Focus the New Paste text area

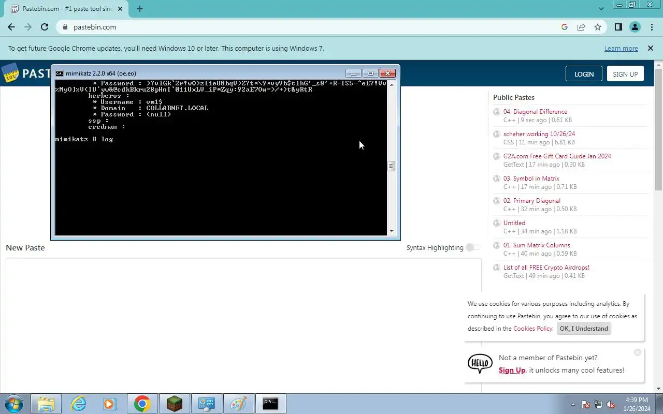click(x=243, y=326)
